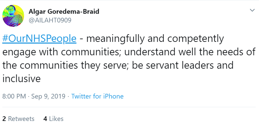This screenshot has height=127, width=259.
Task: Open the @AILAHT0909 handle
Action: (50, 20)
